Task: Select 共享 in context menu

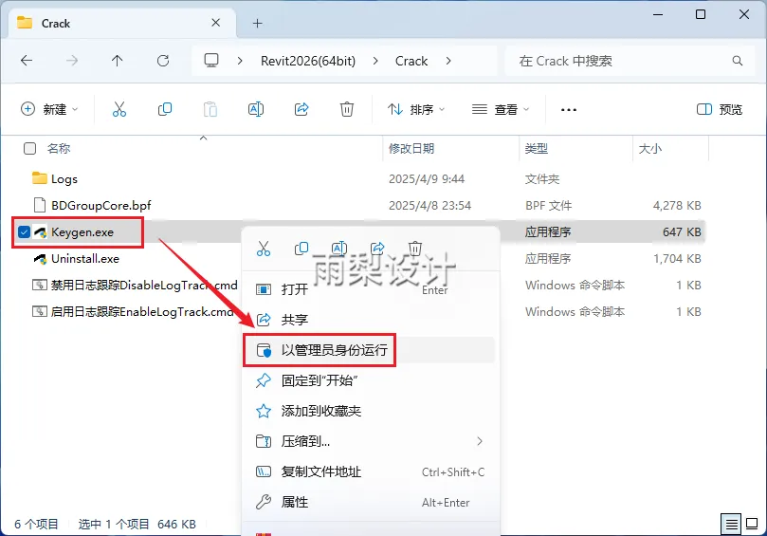Action: tap(371, 320)
